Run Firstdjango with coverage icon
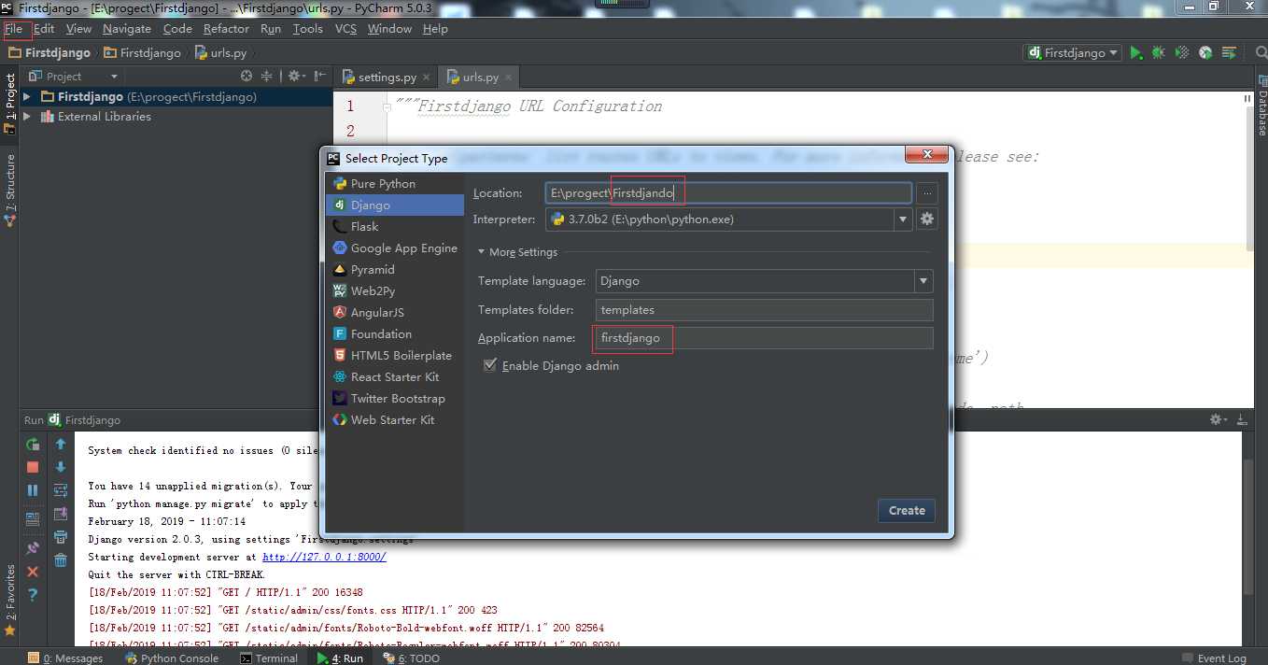 click(1182, 53)
